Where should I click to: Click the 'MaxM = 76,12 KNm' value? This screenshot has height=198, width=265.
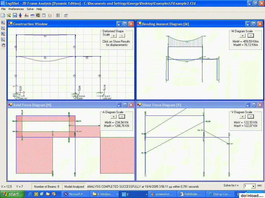click(246, 45)
